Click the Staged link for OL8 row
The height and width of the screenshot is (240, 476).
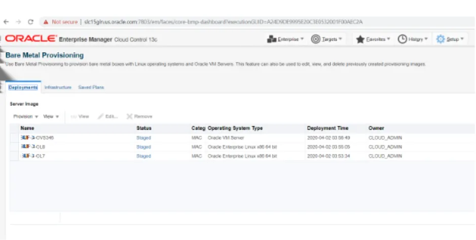click(143, 147)
